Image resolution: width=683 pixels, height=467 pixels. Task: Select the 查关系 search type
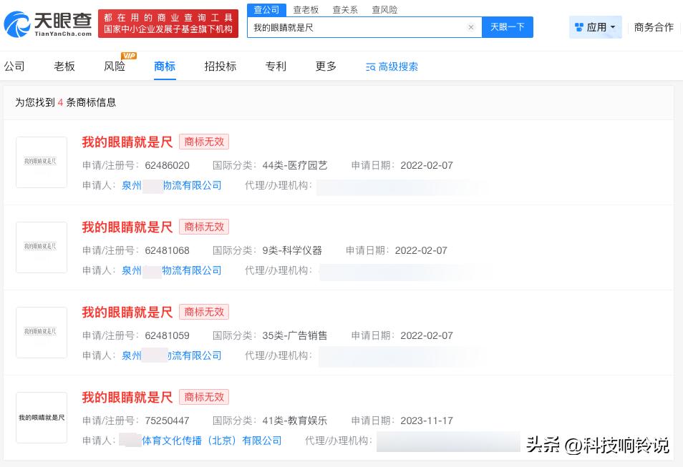(x=344, y=9)
